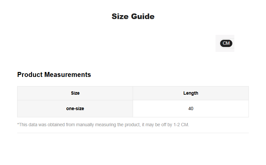266x165 pixels.
Task: Click the "Size Guide" title
Action: (133, 16)
